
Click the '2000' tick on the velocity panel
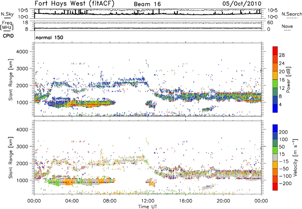[22, 163]
